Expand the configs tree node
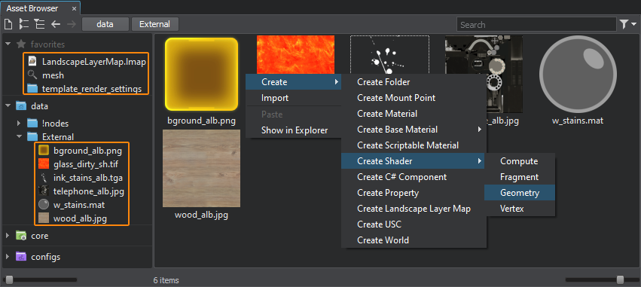The width and height of the screenshot is (641, 287). coord(8,257)
